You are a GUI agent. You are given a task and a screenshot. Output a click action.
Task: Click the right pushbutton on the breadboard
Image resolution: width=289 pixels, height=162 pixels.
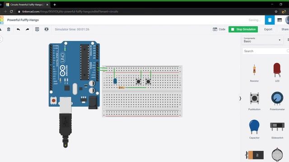pos(148,81)
